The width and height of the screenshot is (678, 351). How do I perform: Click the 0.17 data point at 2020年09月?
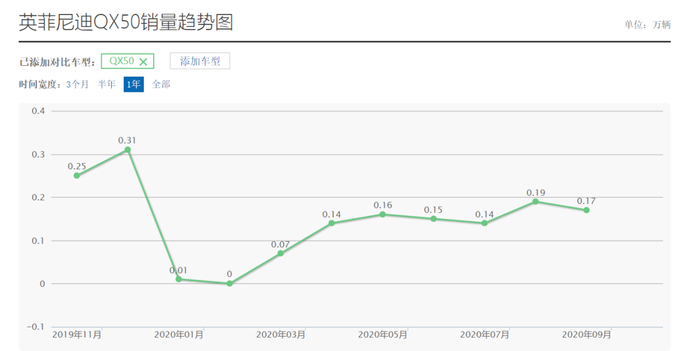(x=586, y=210)
